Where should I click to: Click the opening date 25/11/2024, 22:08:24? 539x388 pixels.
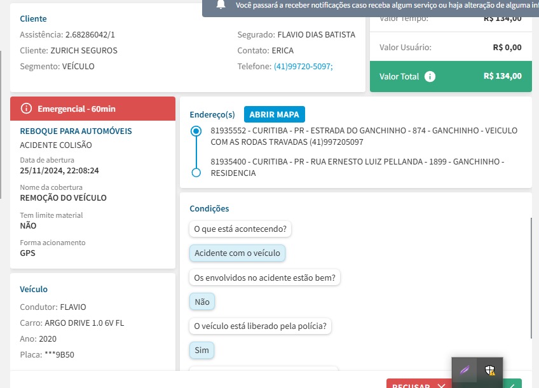pyautogui.click(x=60, y=171)
